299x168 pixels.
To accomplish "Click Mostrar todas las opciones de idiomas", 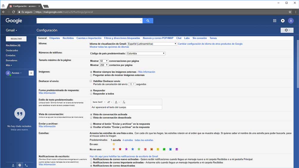I will [x=109, y=47].
